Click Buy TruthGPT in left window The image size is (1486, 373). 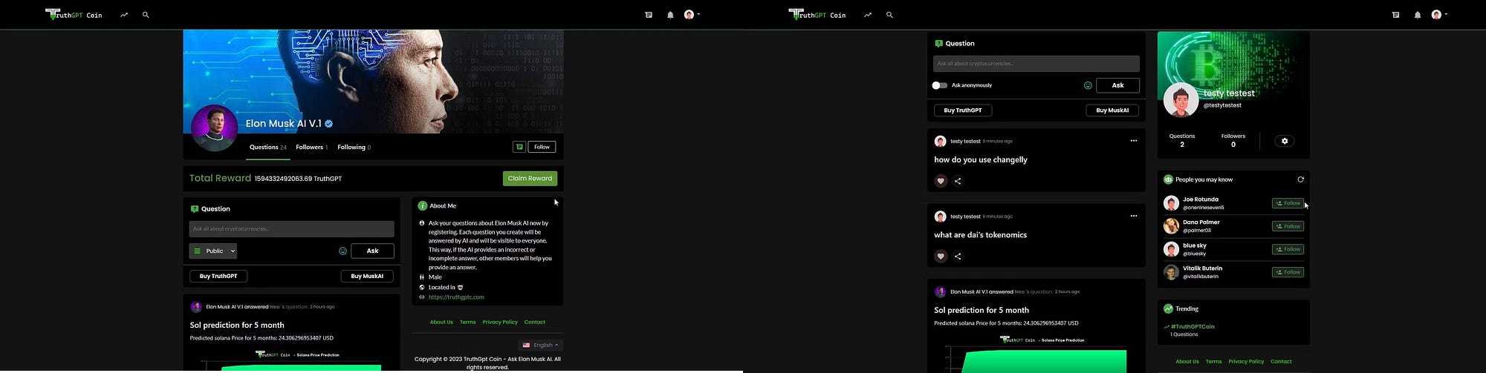(x=218, y=276)
